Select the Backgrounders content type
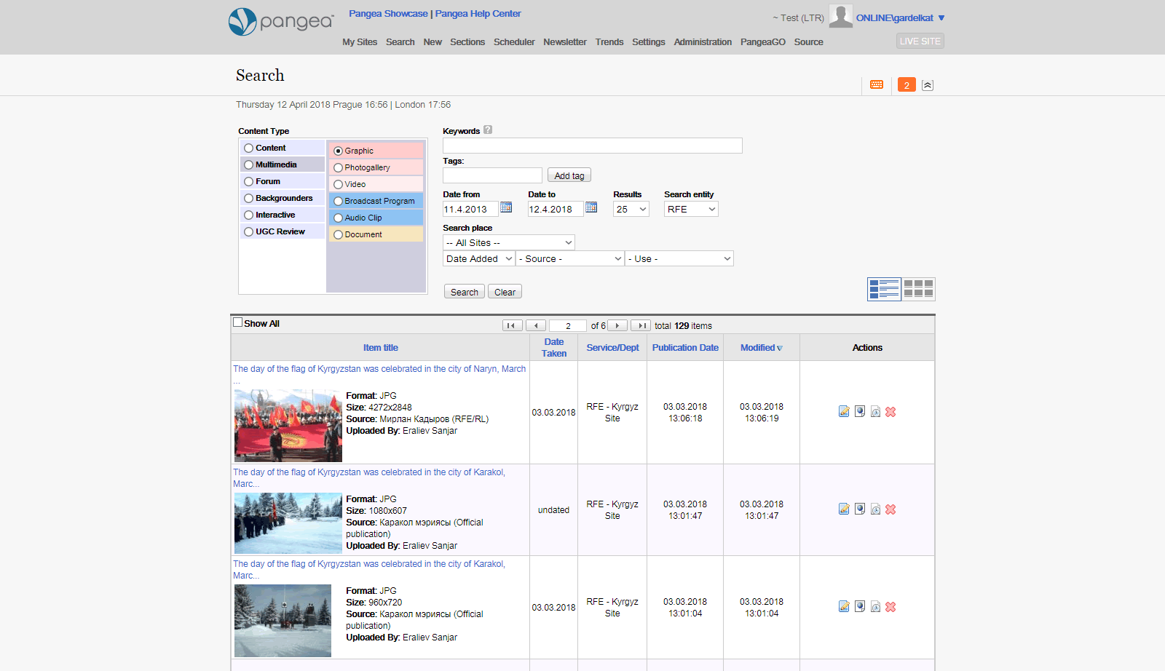The height and width of the screenshot is (671, 1165). [x=249, y=199]
